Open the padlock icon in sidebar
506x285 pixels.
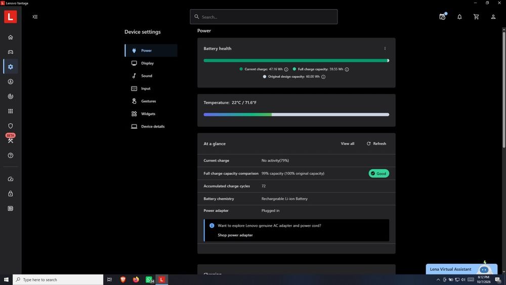coord(10,194)
